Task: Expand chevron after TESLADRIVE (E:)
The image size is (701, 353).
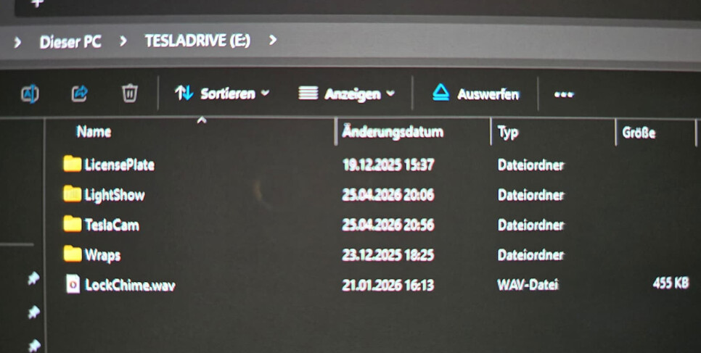Action: pyautogui.click(x=273, y=40)
